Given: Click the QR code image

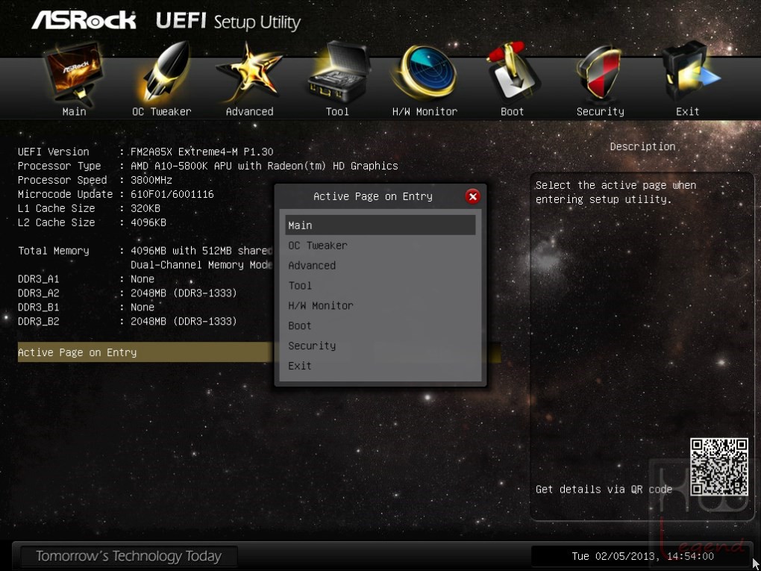Looking at the screenshot, I should (719, 467).
